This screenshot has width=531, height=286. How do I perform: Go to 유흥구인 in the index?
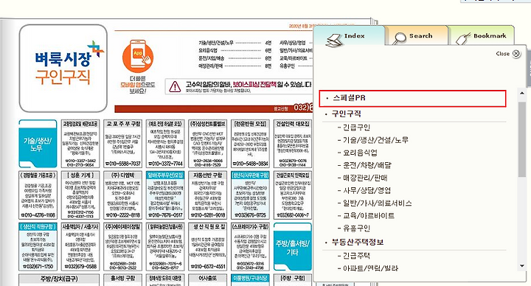pyautogui.click(x=357, y=228)
